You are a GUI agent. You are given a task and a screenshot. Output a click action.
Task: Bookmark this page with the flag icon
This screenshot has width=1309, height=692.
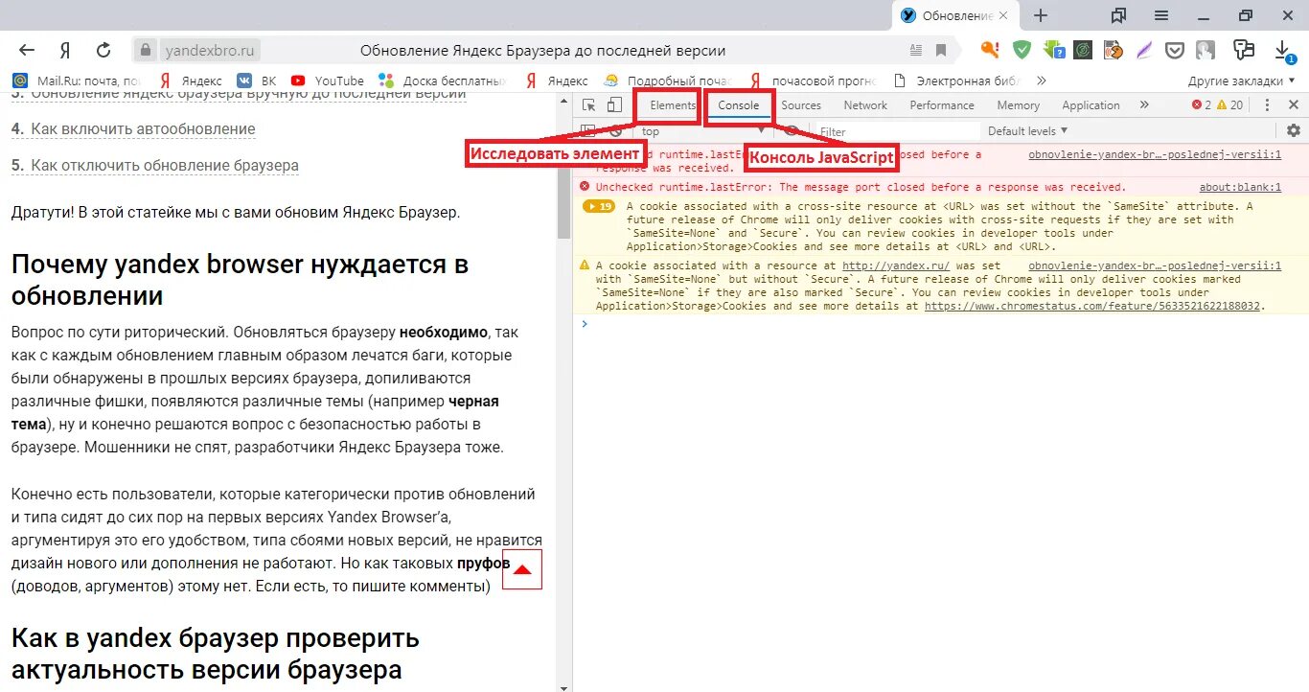pos(941,50)
